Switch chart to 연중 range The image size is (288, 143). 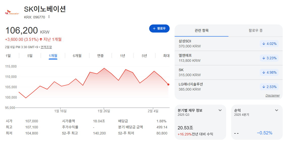(100, 56)
